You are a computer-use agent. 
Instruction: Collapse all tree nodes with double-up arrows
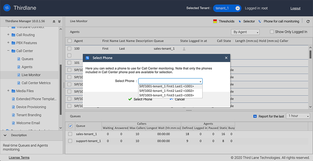click(54, 22)
